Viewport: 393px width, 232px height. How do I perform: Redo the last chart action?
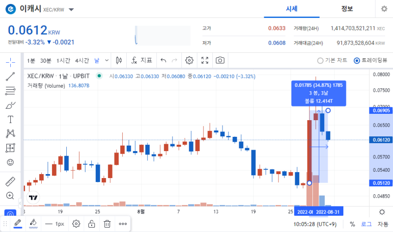coord(174,60)
